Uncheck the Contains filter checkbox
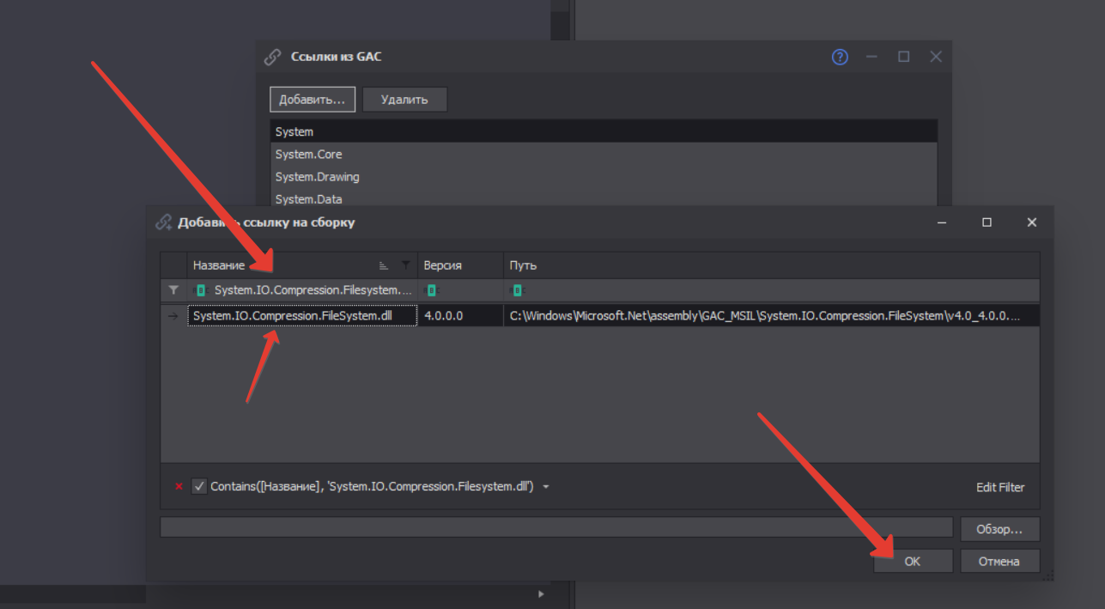1105x609 pixels. click(x=199, y=486)
